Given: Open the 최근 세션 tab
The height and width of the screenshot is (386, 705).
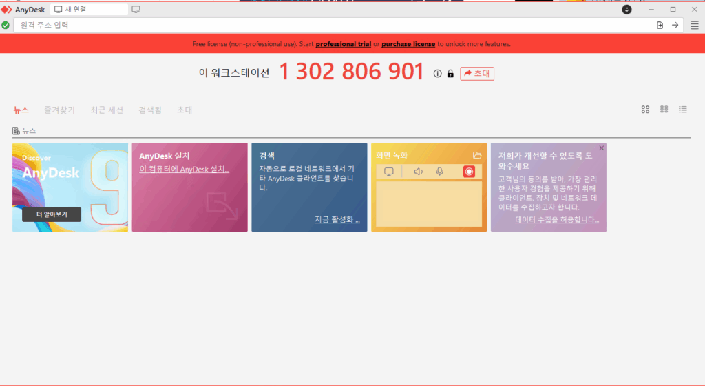Looking at the screenshot, I should click(107, 110).
